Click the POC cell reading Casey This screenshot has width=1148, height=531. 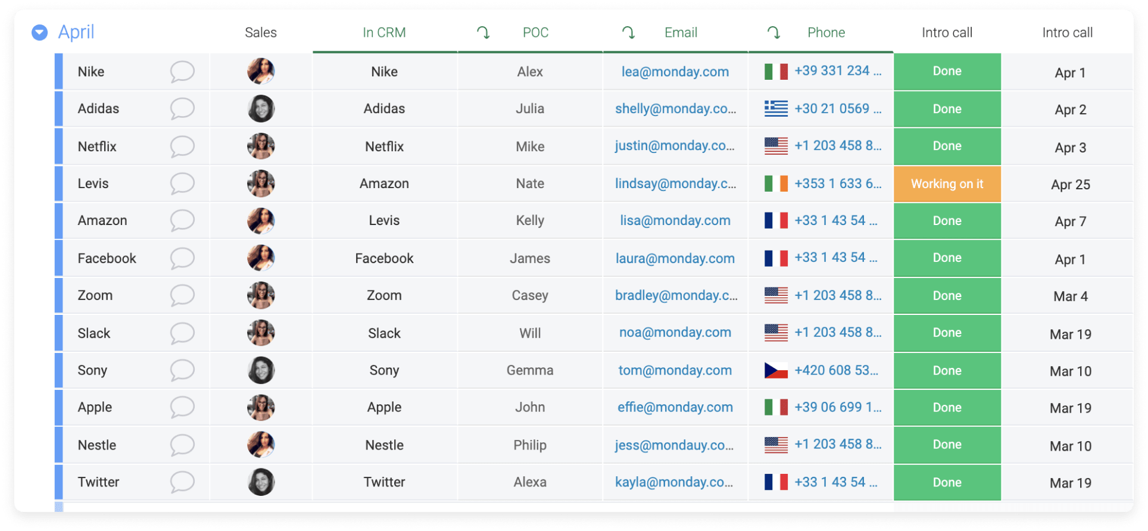[530, 296]
